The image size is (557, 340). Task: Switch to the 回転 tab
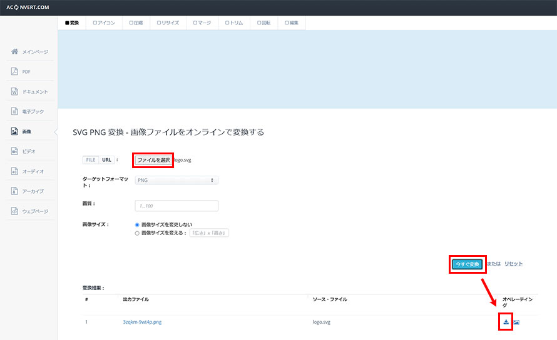tap(264, 22)
